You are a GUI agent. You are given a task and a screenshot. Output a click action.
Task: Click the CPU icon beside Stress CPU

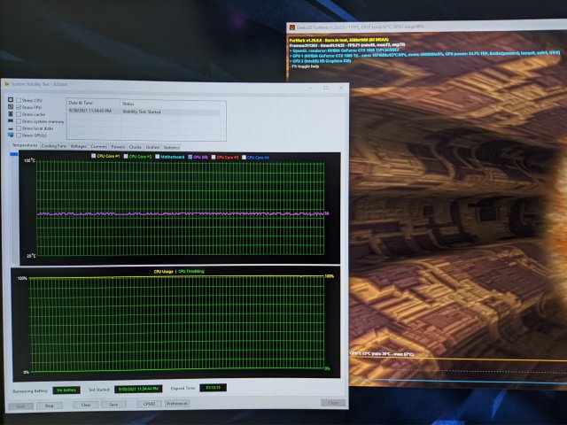click(10, 100)
